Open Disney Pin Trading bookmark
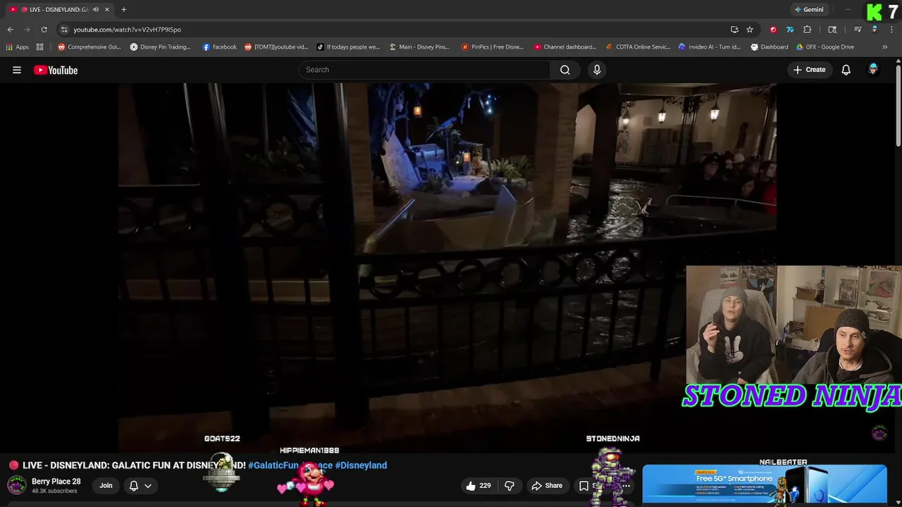Viewport: 902px width, 507px height. tap(161, 47)
